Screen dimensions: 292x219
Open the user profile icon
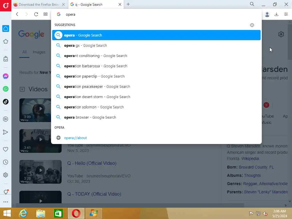(x=267, y=14)
